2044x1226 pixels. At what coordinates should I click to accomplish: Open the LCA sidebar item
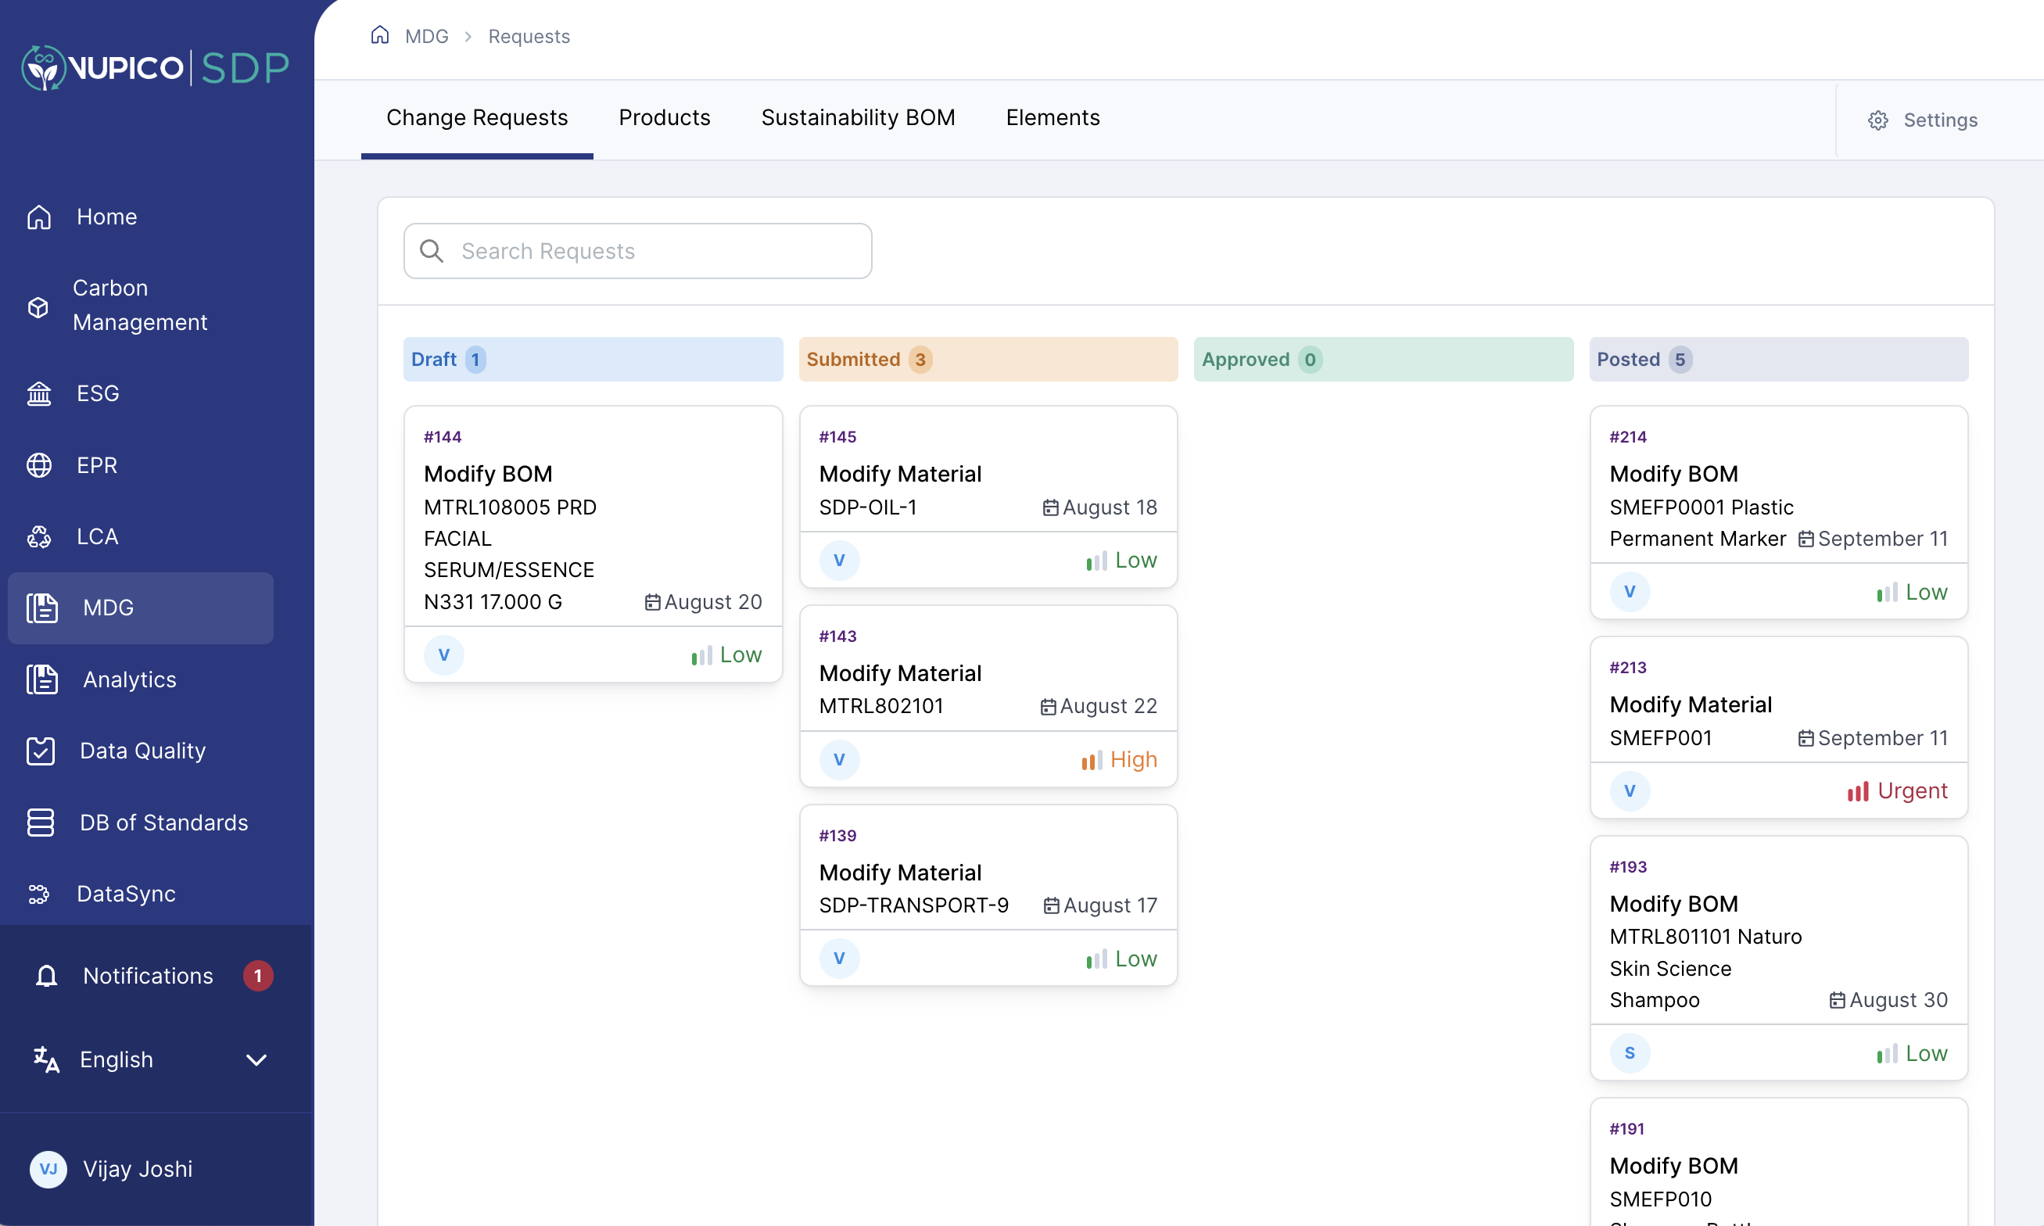pos(141,537)
